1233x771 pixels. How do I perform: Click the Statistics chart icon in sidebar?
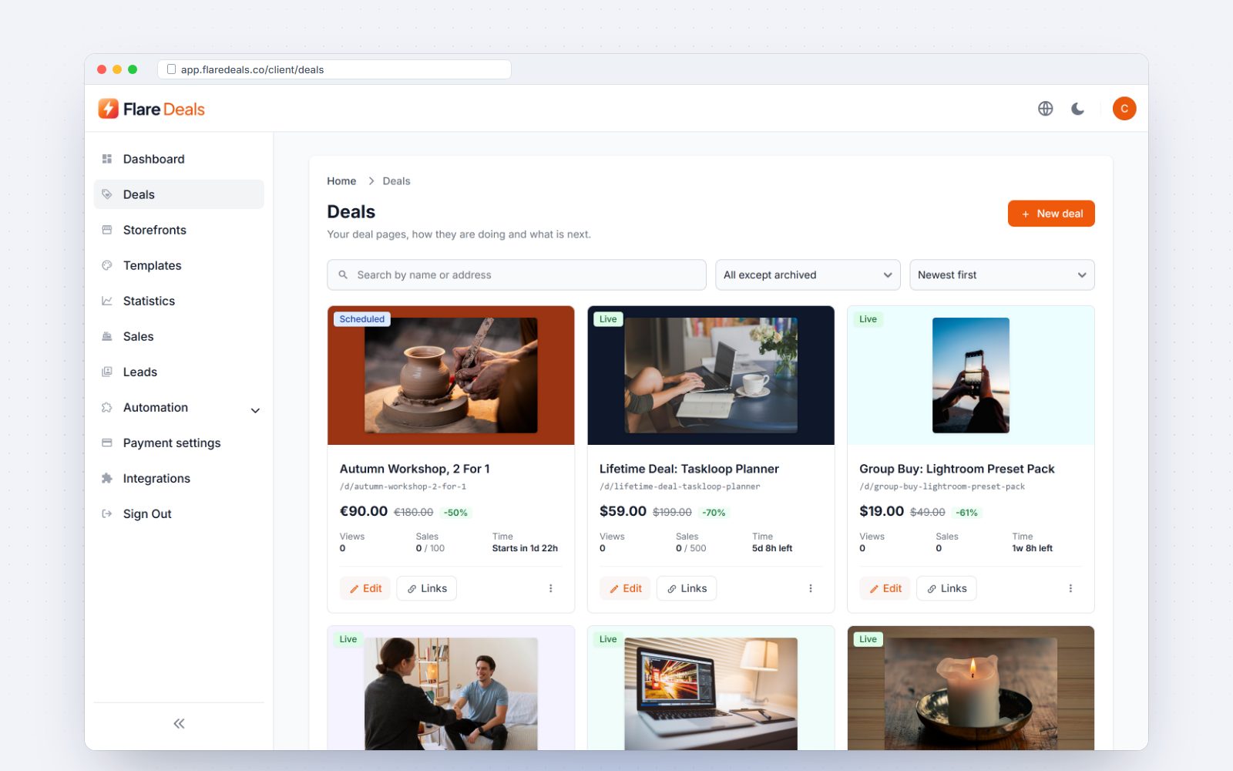click(x=107, y=301)
